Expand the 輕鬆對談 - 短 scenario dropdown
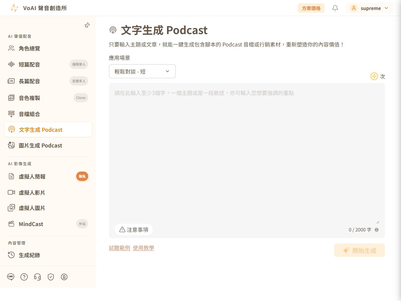Image resolution: width=401 pixels, height=301 pixels. pos(142,71)
